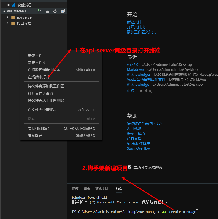Toggle 启动时显示欢迎页 checkbox
Image resolution: width=218 pixels, height=219 pixels.
pyautogui.click(x=130, y=167)
